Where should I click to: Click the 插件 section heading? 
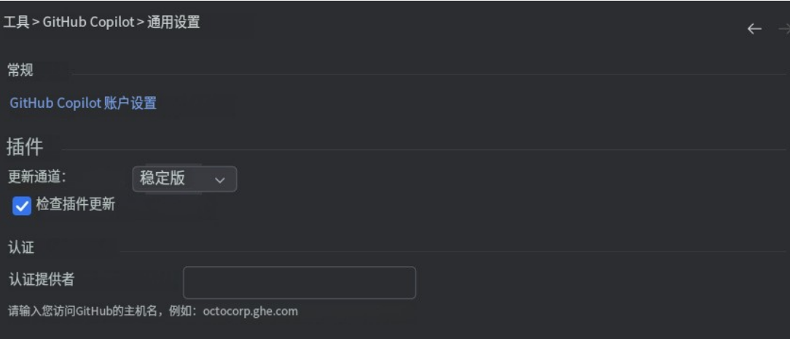25,147
